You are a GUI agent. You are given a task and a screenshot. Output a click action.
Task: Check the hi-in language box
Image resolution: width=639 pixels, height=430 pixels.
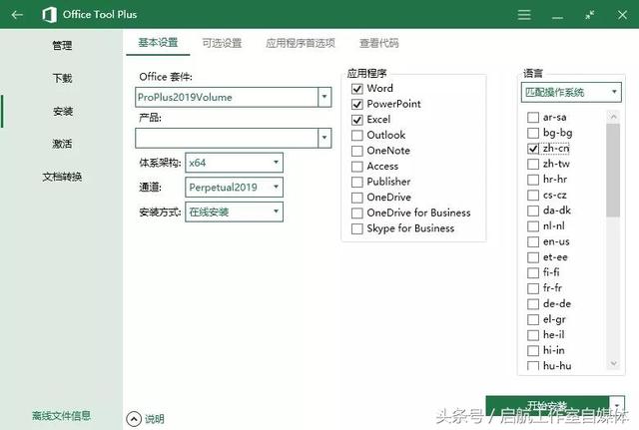coord(533,350)
